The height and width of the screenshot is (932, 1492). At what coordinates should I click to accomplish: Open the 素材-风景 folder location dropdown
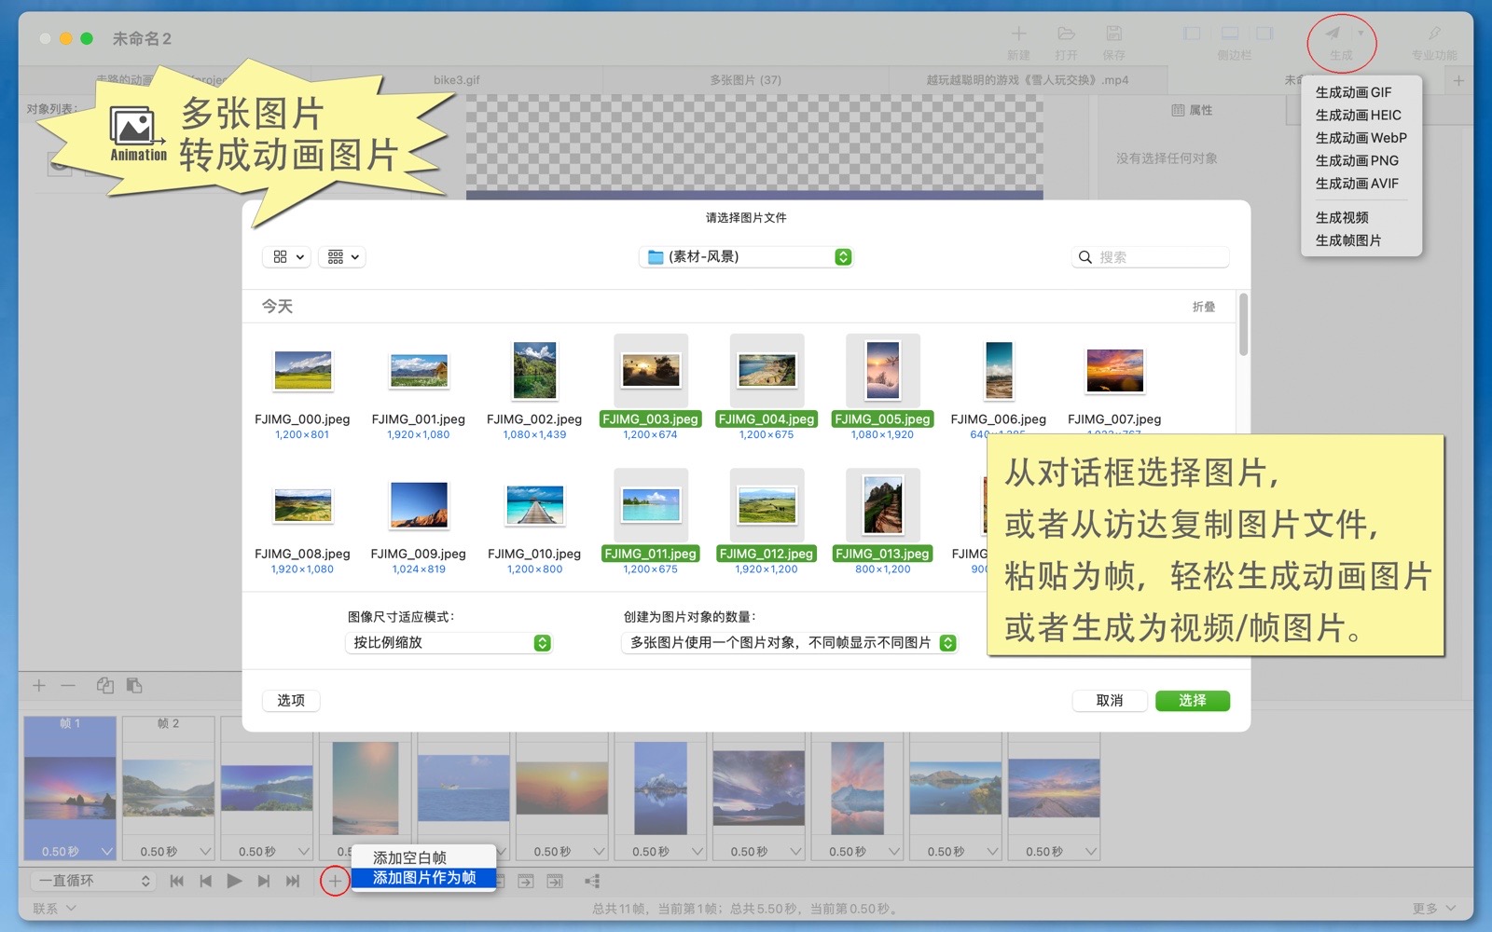coord(746,257)
